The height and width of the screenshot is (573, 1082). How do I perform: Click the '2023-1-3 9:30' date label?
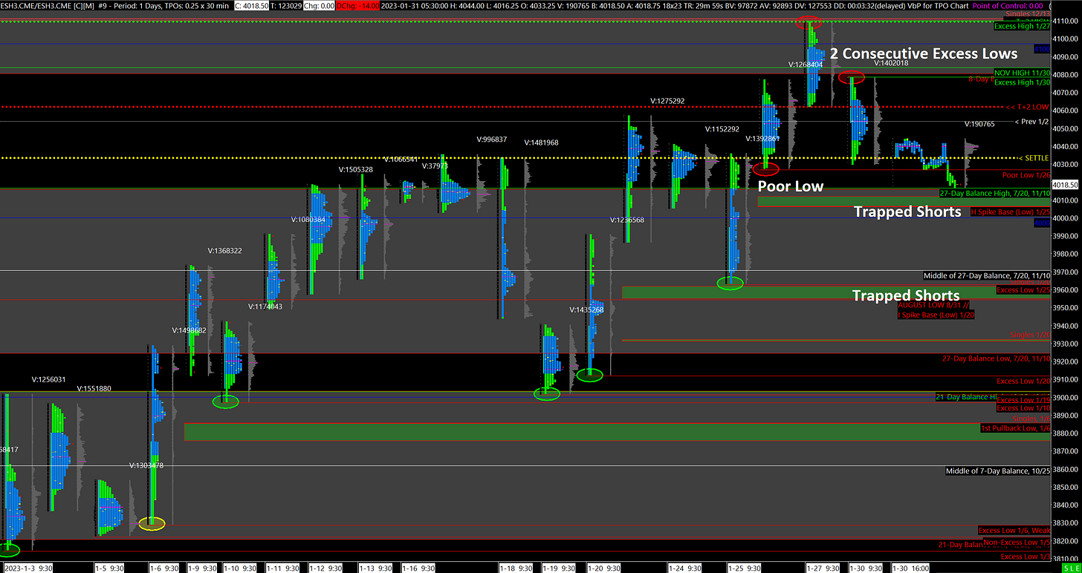click(27, 568)
